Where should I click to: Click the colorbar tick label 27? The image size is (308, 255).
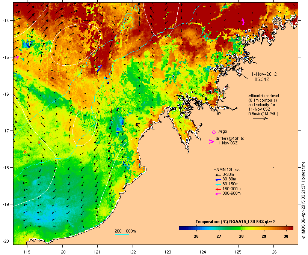point(219,236)
